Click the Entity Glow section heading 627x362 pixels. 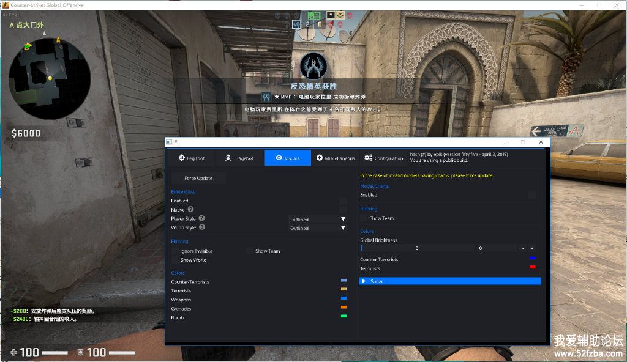(183, 192)
